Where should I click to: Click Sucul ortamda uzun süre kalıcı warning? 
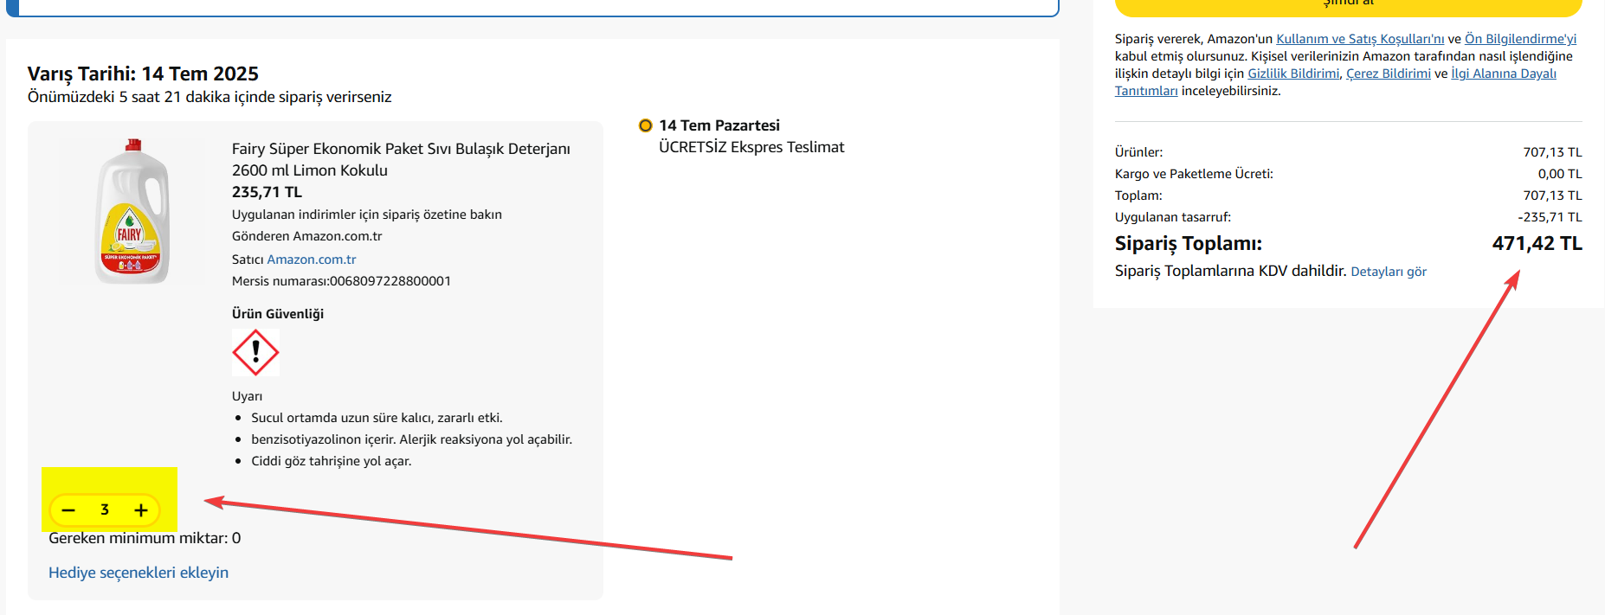point(377,418)
